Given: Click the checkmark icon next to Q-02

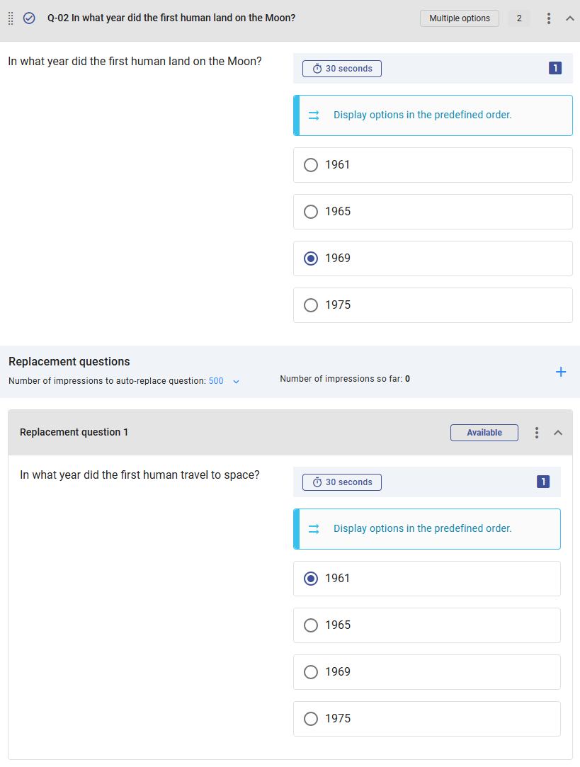Looking at the screenshot, I should coord(29,18).
